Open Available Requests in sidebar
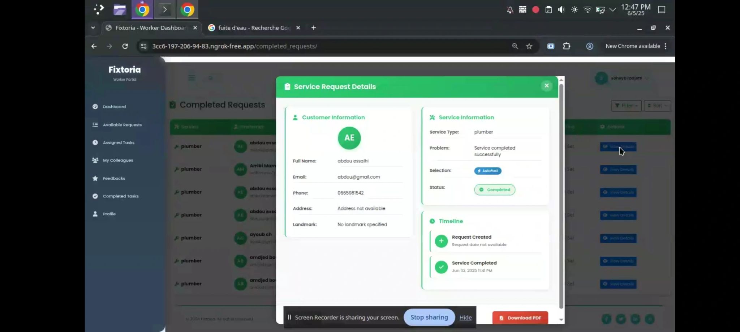Screen dimensions: 740x332 click(122, 125)
